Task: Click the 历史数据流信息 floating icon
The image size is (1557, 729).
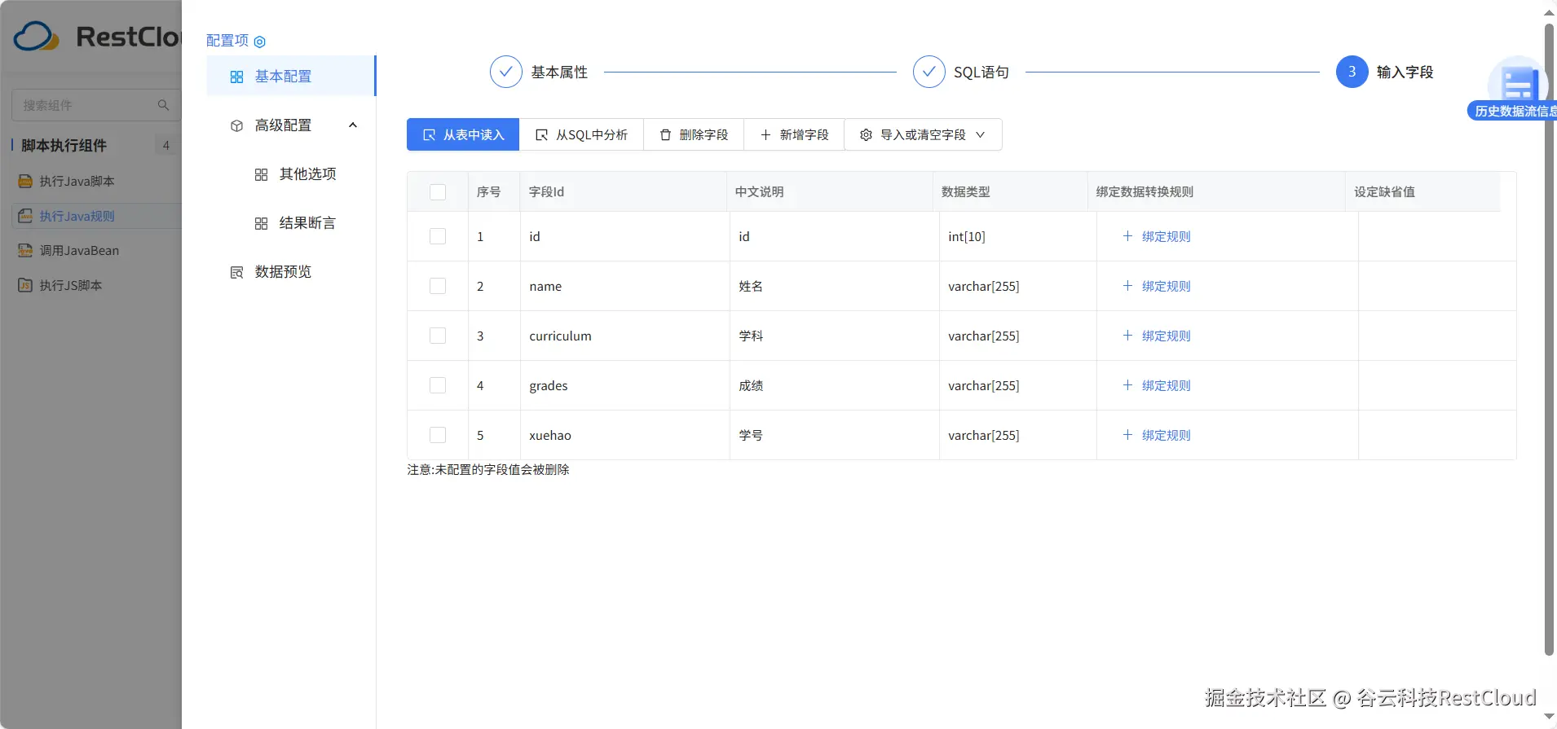Action: (x=1517, y=86)
